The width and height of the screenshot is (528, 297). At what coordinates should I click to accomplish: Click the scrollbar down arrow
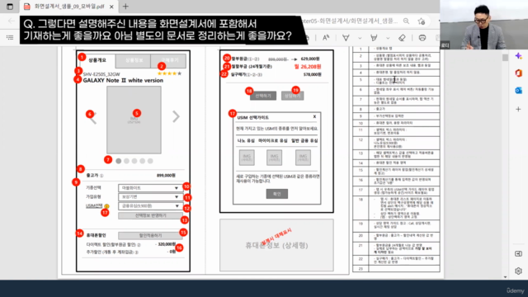point(505,277)
